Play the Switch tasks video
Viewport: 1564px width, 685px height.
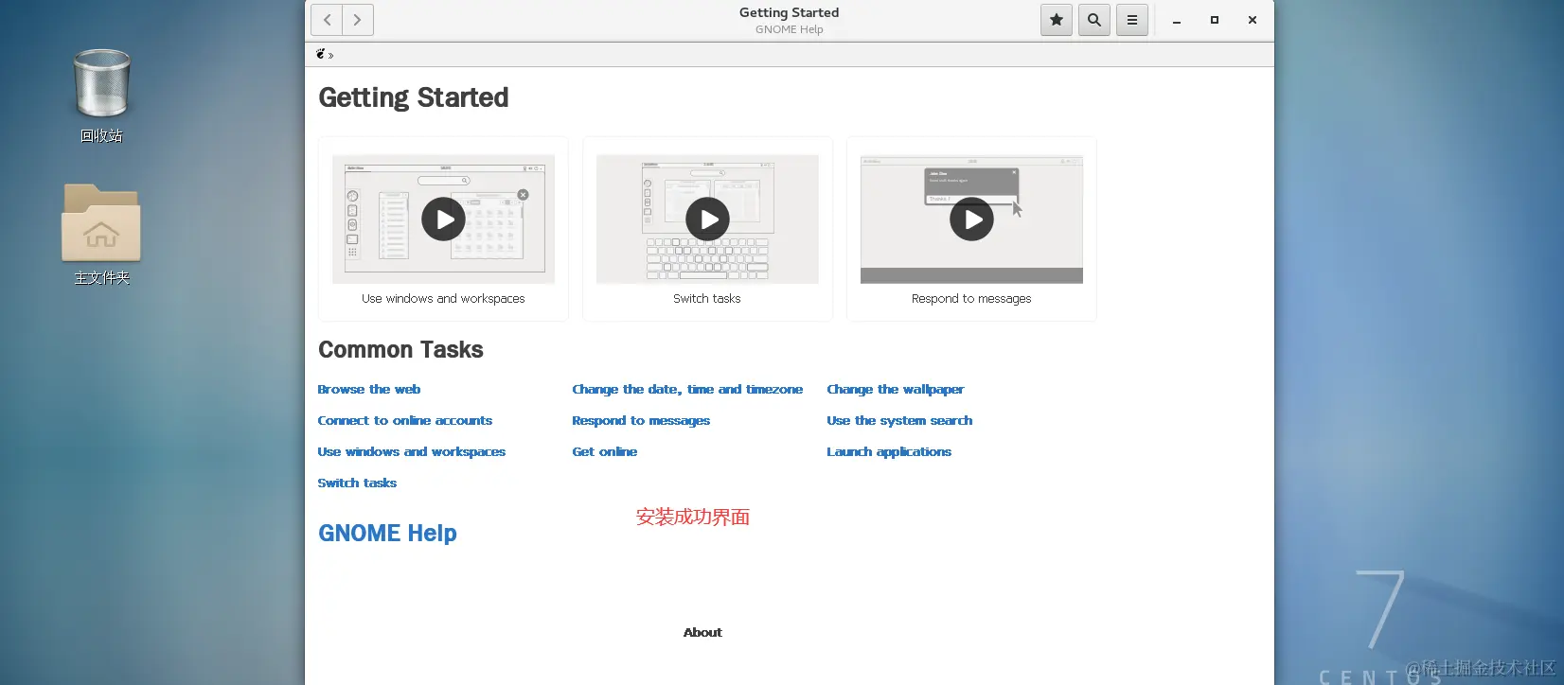707,220
